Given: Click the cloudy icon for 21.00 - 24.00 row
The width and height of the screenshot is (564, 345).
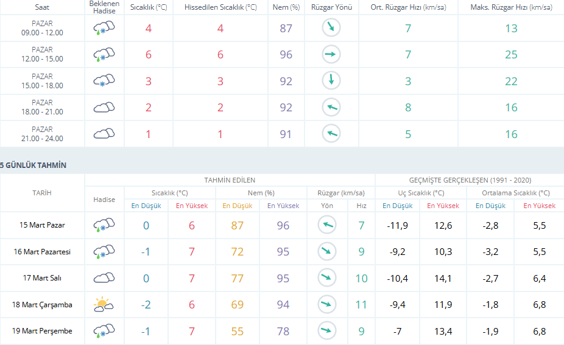Looking at the screenshot, I should pos(104,134).
